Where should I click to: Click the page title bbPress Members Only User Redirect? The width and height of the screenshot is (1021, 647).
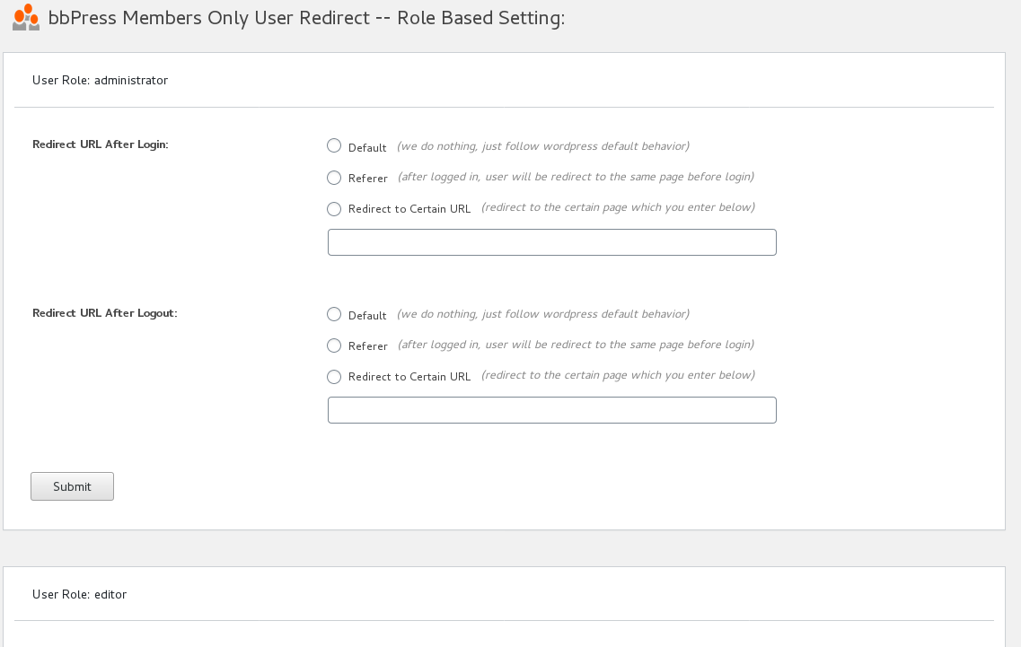(305, 17)
